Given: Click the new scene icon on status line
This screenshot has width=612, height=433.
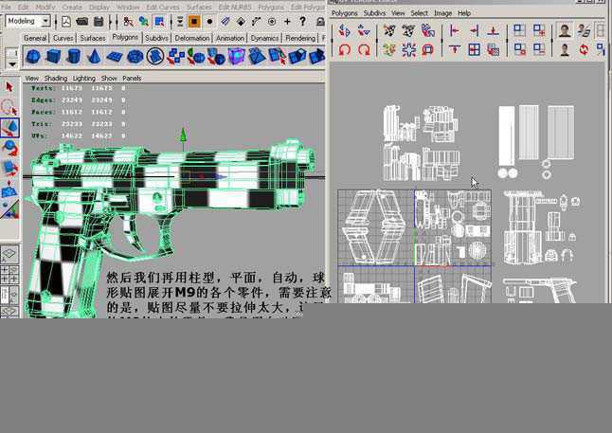Looking at the screenshot, I should tap(66, 22).
